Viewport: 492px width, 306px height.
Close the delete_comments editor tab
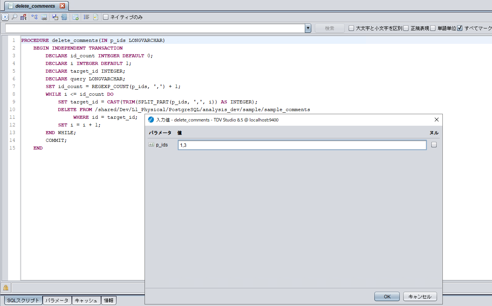point(62,6)
